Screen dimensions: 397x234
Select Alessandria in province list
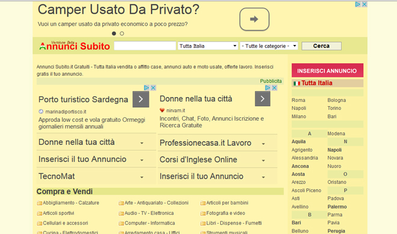[304, 158]
